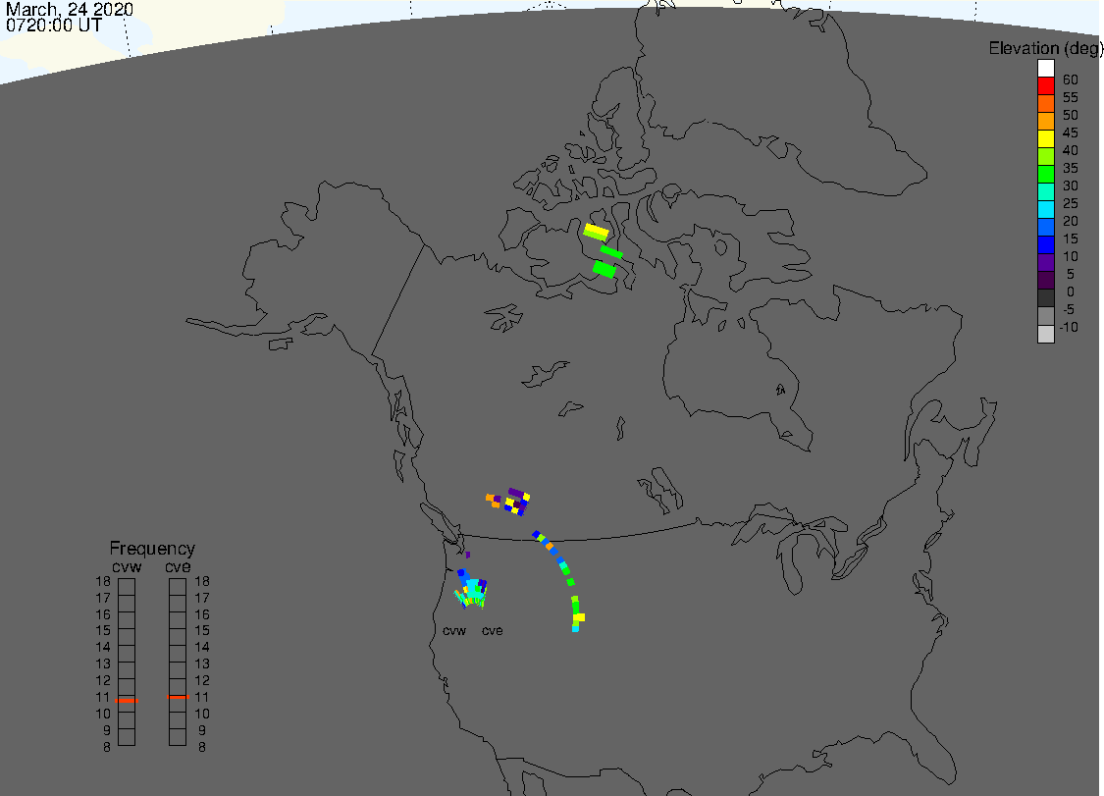Click '8' on the cvw frequency scale

point(107,747)
